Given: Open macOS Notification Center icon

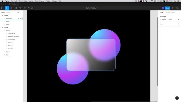Looking at the screenshot, I should pos(178,1).
